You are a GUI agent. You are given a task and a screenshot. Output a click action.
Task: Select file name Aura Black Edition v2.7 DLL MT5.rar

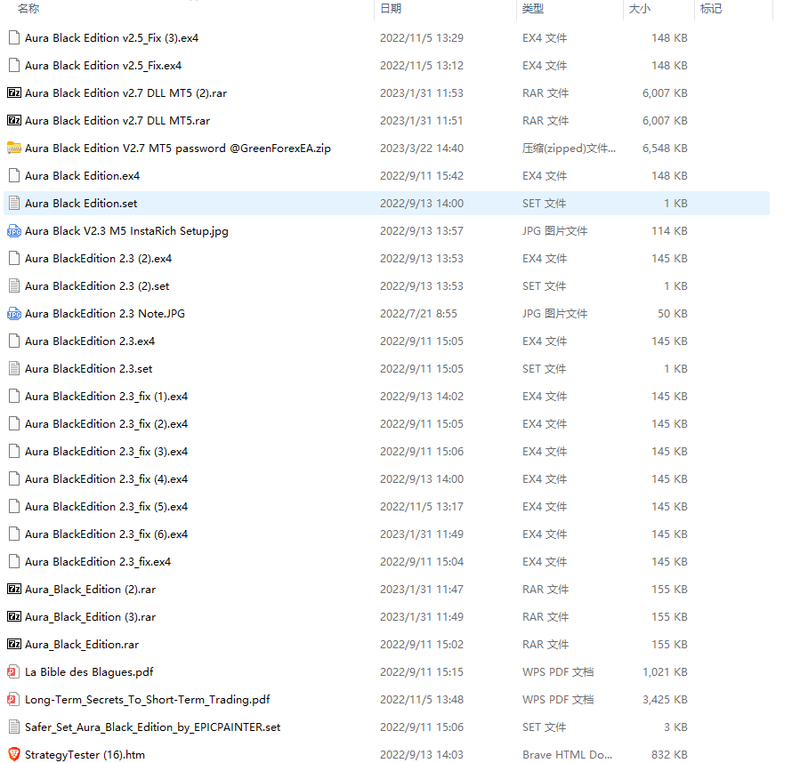[x=117, y=121]
